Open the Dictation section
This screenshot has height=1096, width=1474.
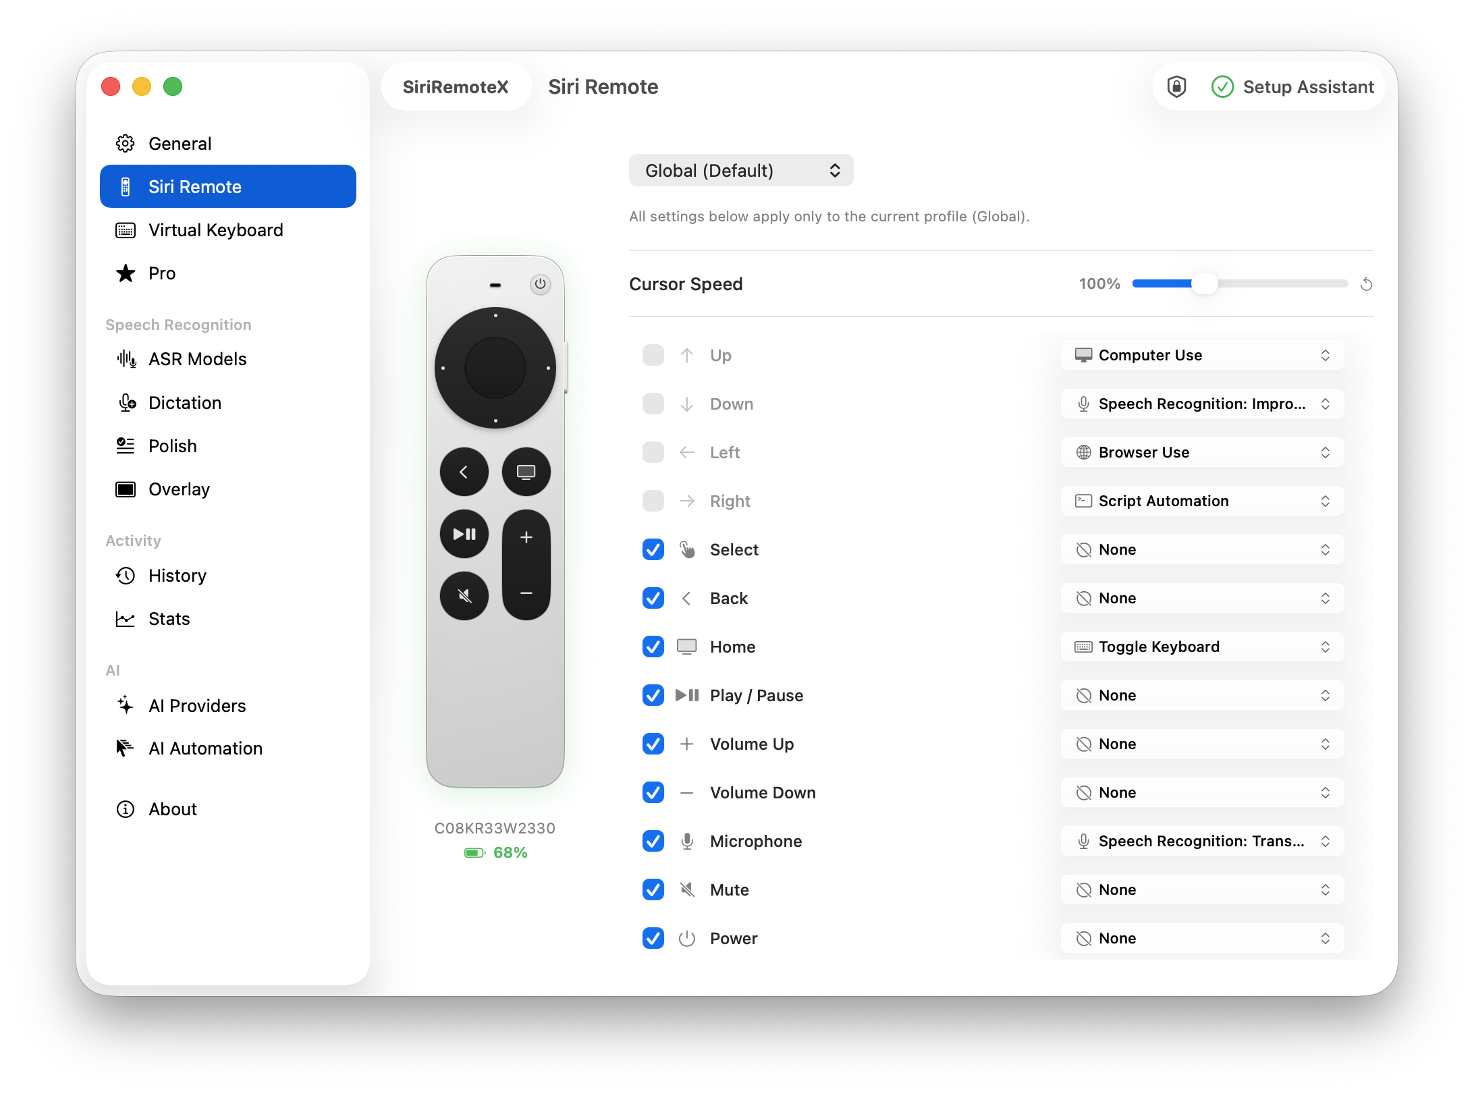(228, 403)
